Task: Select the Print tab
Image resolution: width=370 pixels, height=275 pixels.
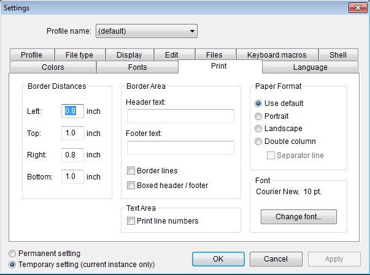Action: (219, 66)
